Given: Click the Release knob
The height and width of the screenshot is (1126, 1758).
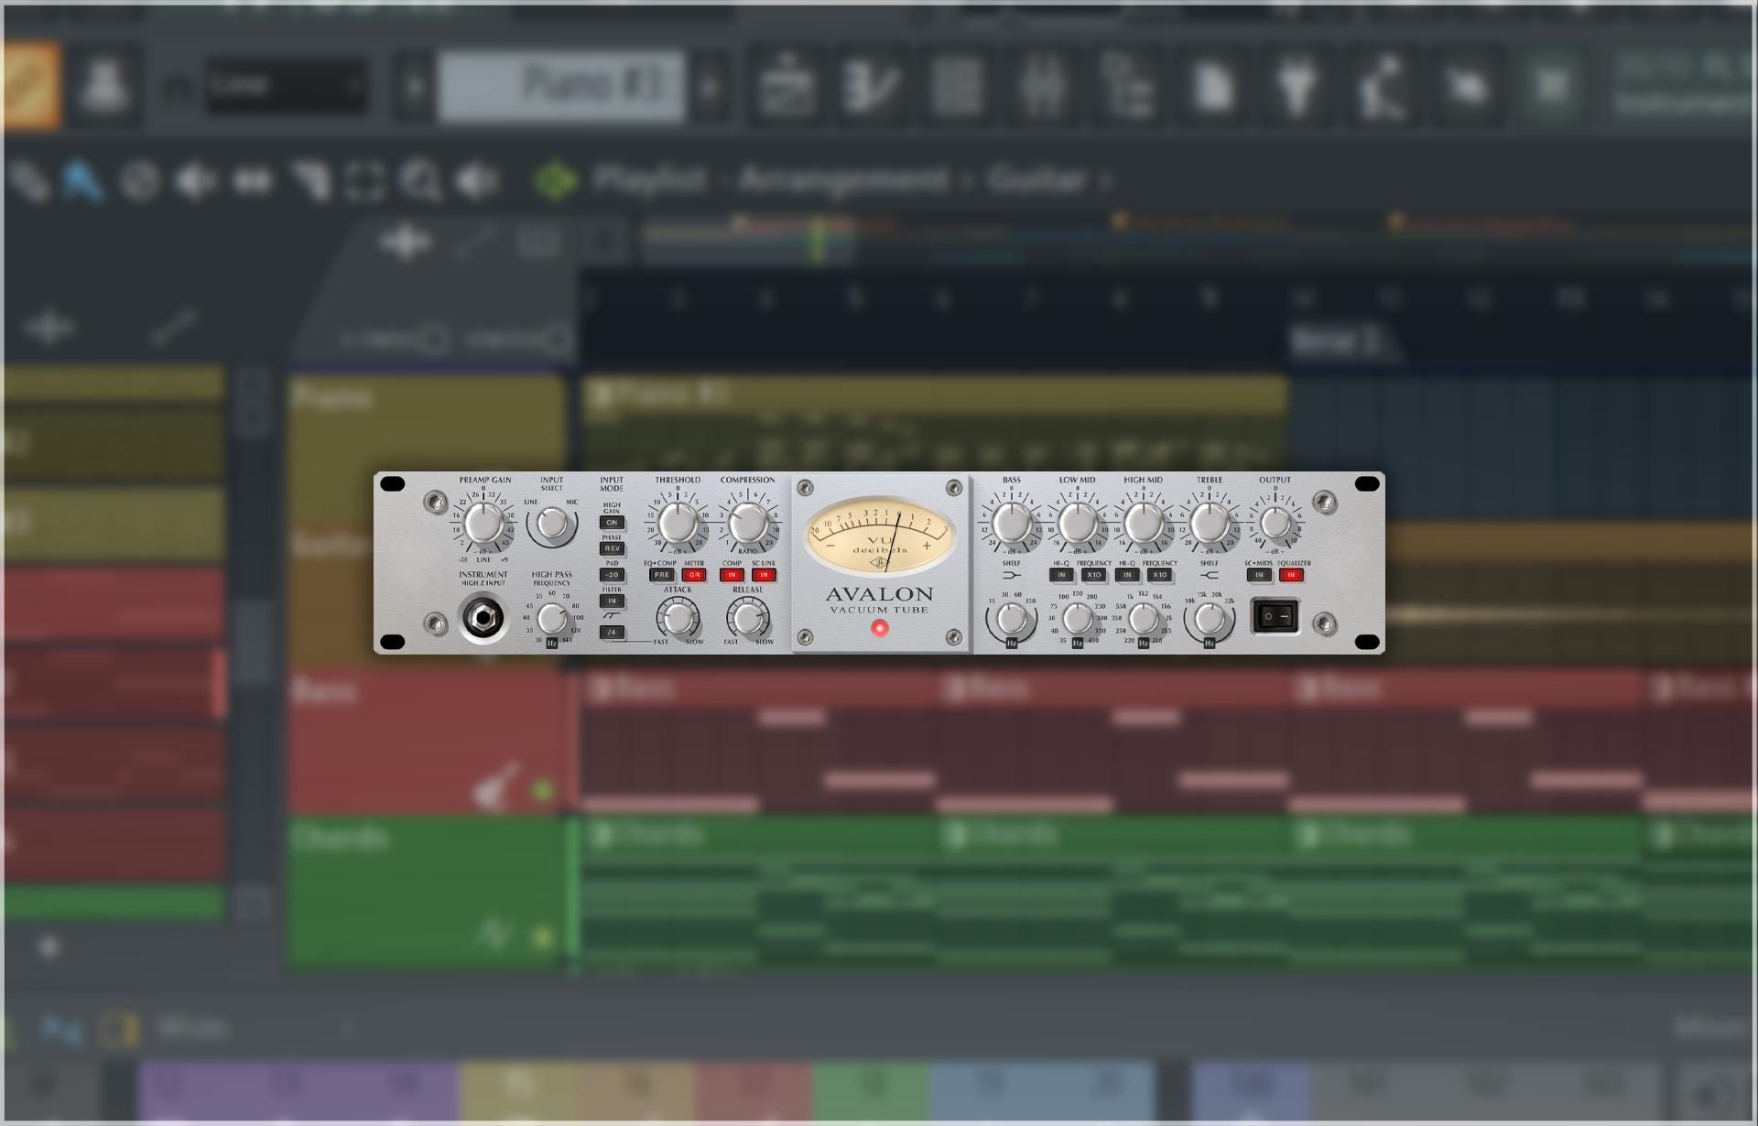Looking at the screenshot, I should [747, 619].
